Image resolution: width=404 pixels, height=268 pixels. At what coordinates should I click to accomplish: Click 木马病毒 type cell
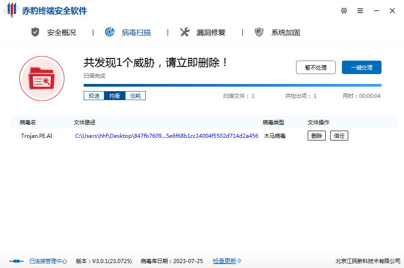point(275,136)
